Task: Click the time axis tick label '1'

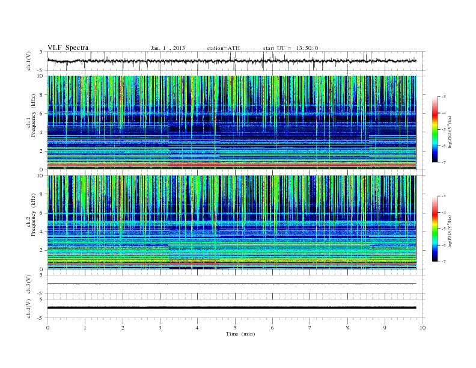Action: (x=85, y=328)
